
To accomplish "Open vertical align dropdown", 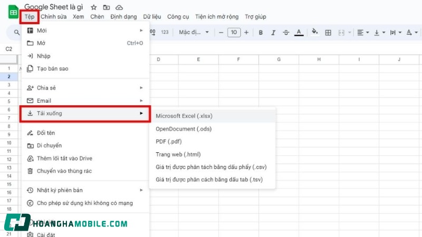I will tap(379, 33).
